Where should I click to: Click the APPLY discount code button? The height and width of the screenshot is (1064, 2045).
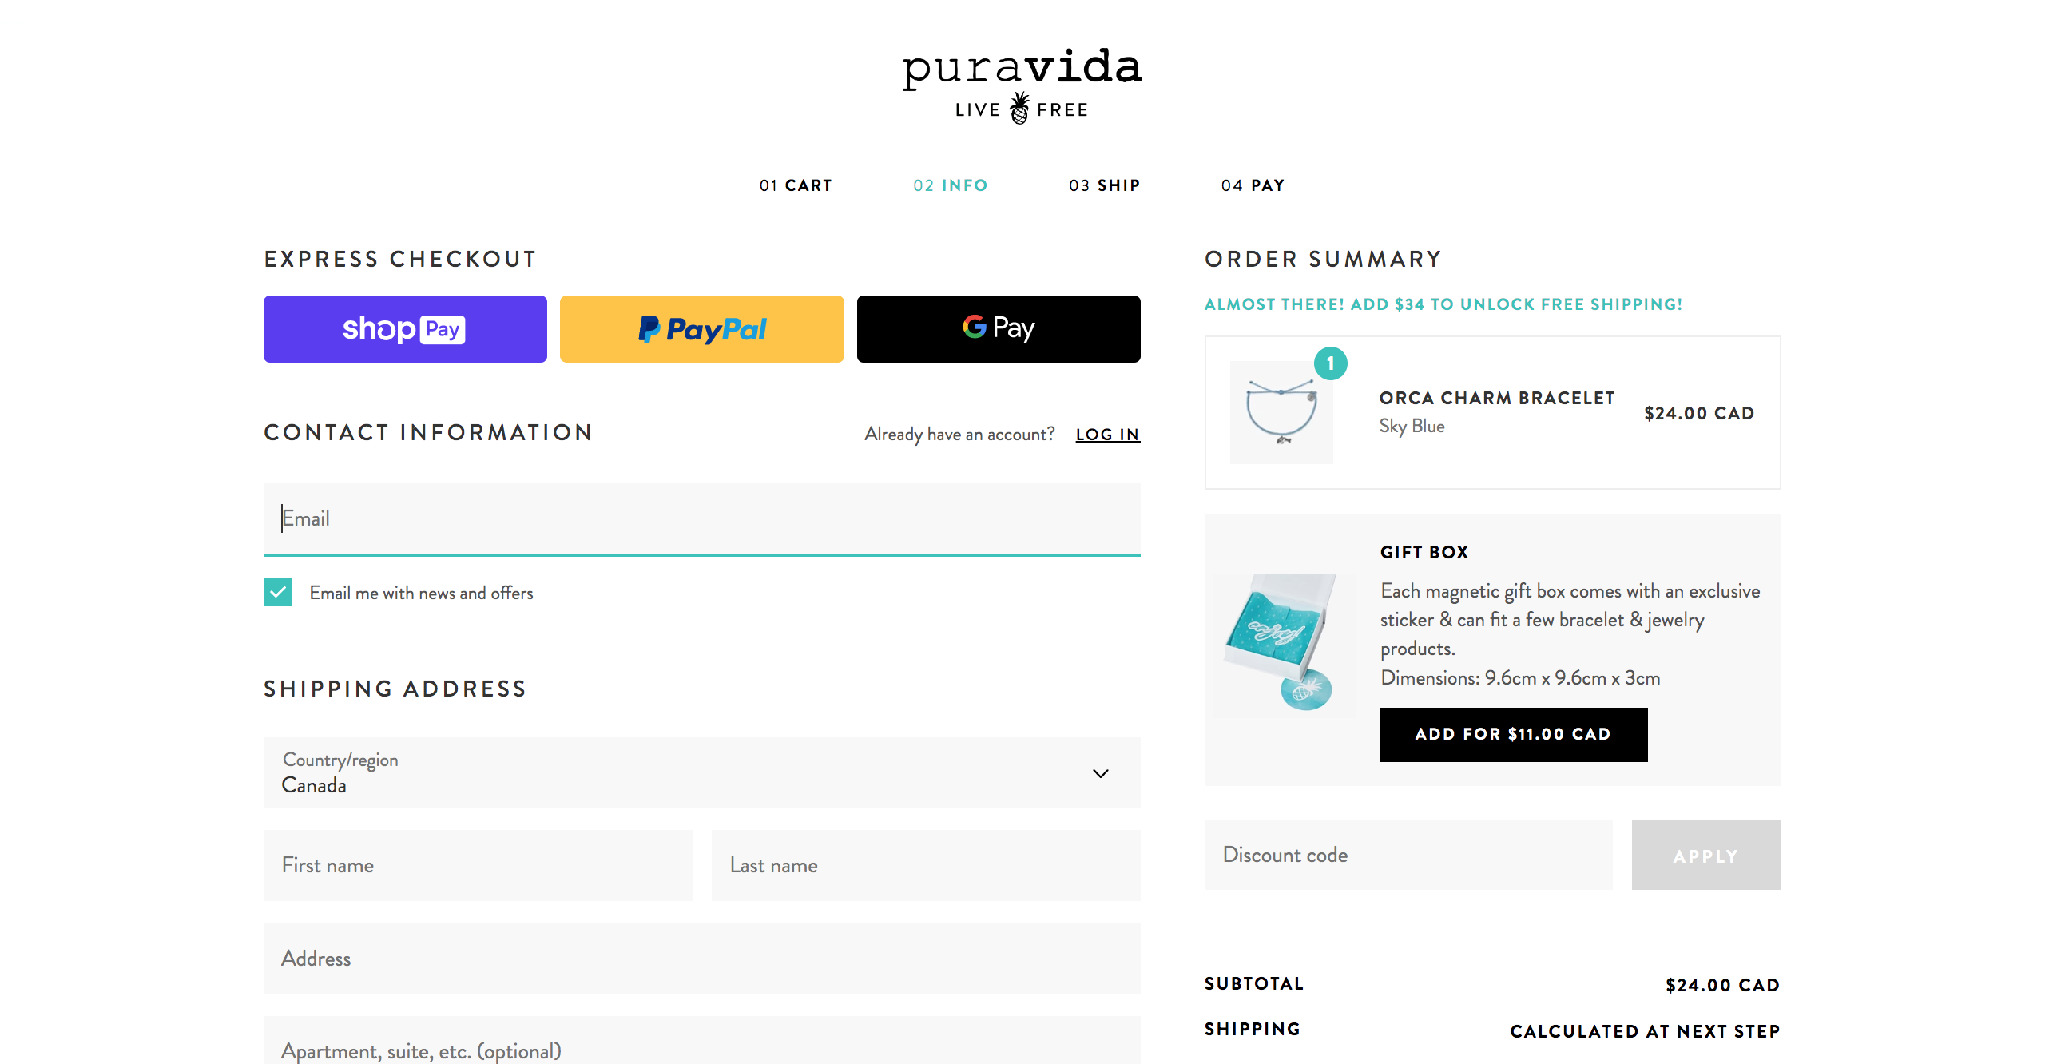pyautogui.click(x=1705, y=853)
